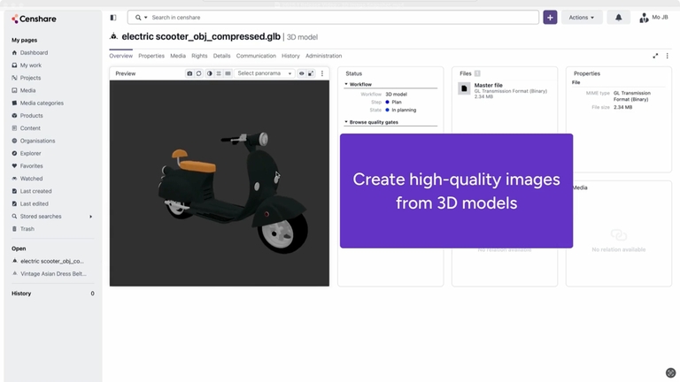Open the Explorer page

coord(30,153)
